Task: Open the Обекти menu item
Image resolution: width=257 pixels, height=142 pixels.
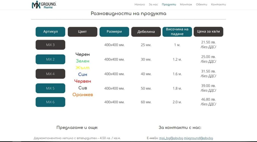Action: click(202, 4)
